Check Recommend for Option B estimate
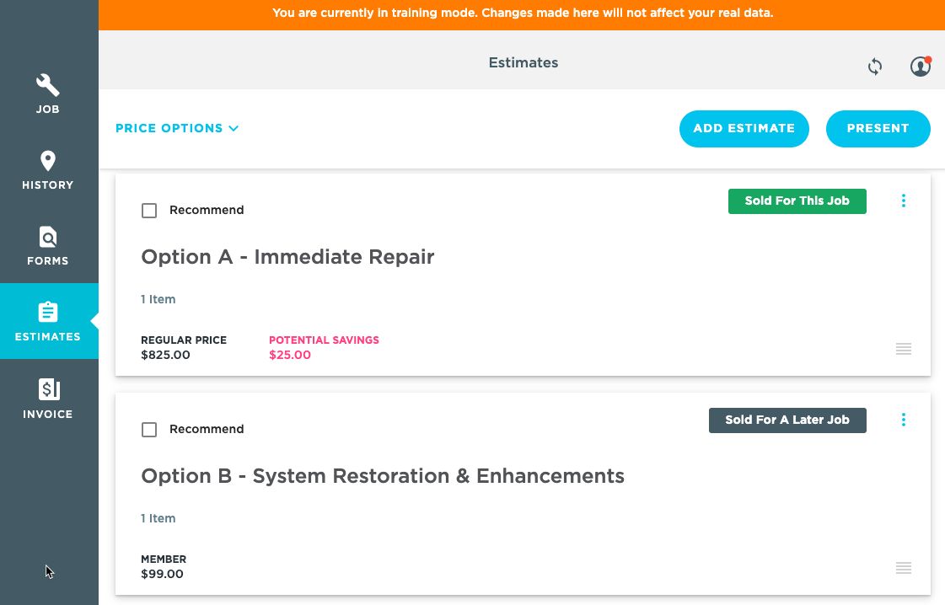The height and width of the screenshot is (605, 945). tap(149, 429)
